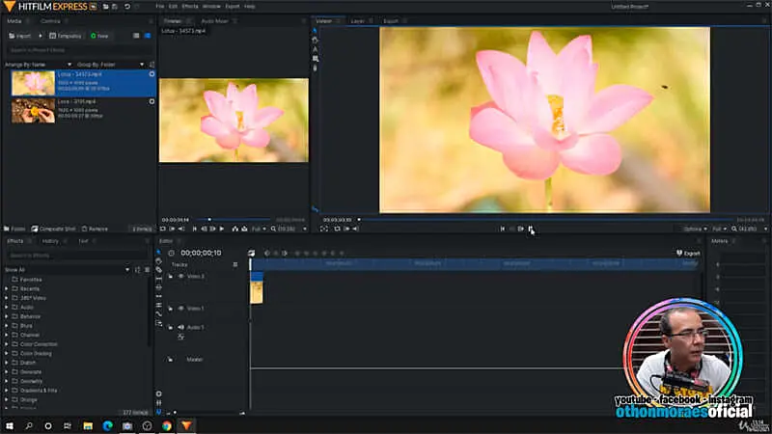The height and width of the screenshot is (434, 772).
Task: Expand the 360° Video effects folder
Action: (7, 298)
